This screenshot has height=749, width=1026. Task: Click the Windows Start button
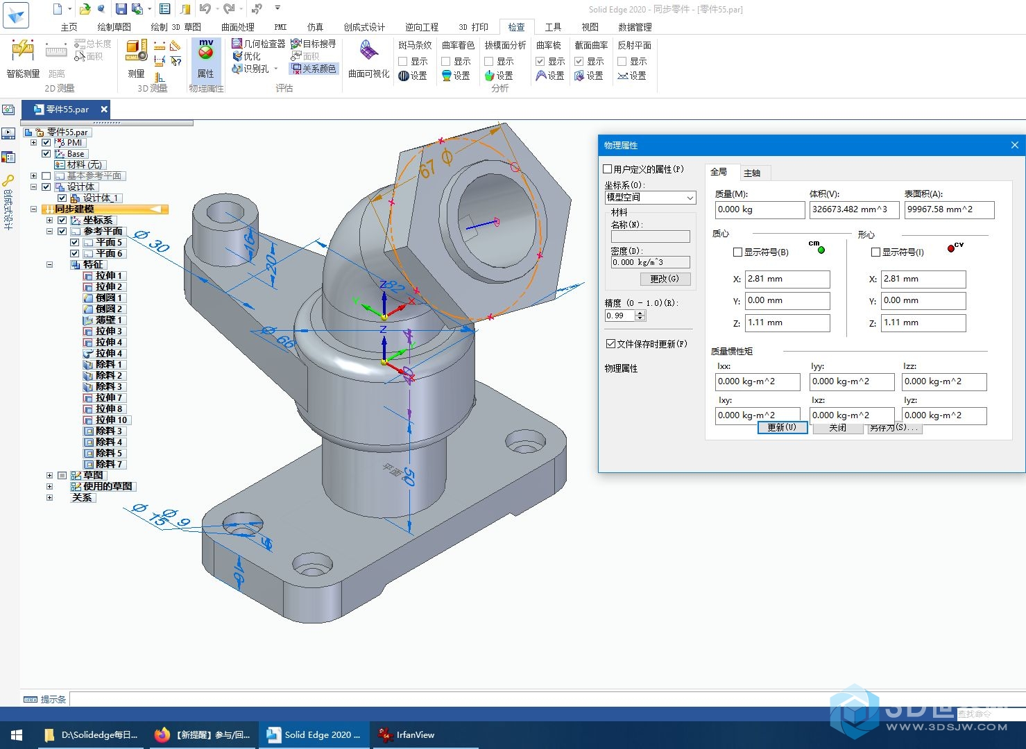[x=17, y=734]
